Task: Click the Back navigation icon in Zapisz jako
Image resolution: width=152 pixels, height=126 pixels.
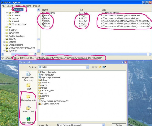Action: click(x=93, y=67)
